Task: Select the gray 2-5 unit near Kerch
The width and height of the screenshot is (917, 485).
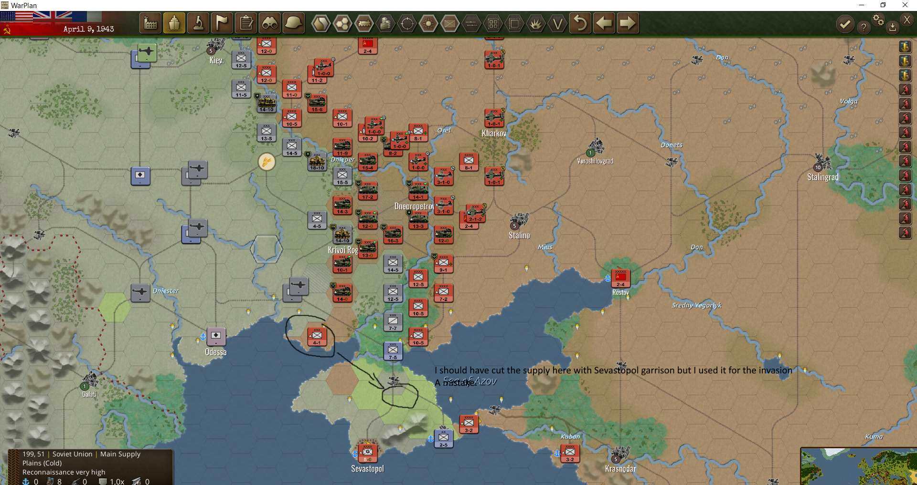Action: pos(444,439)
